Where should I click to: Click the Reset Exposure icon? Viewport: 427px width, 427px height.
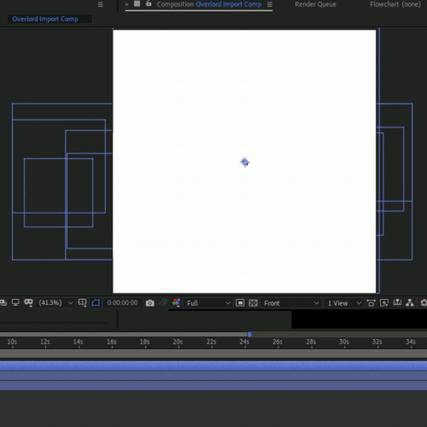coord(423,303)
